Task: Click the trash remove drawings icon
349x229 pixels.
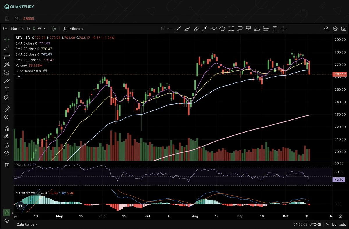Action: click(x=7, y=165)
